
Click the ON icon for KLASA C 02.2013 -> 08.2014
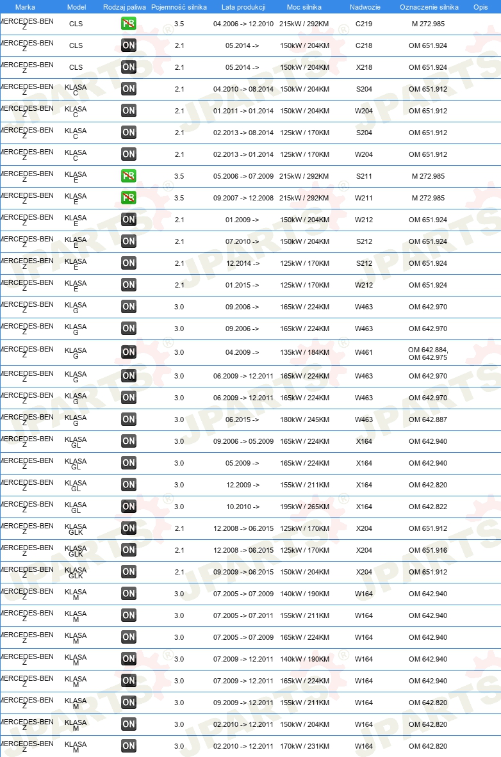point(129,133)
